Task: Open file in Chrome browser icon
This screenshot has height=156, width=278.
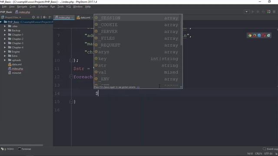Action: point(250,36)
